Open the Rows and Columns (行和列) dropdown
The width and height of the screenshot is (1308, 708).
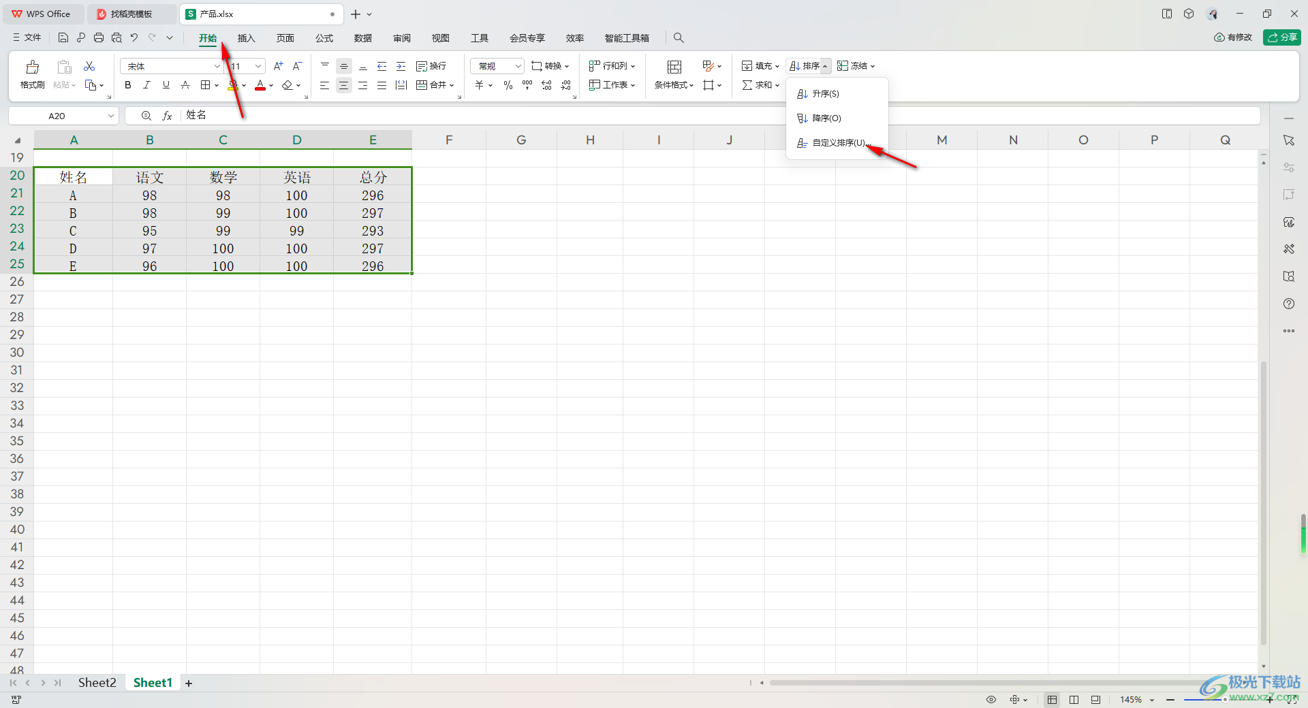[x=612, y=66]
